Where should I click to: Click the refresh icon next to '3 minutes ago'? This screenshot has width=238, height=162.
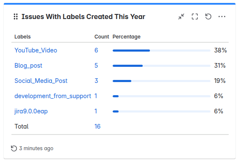[14, 148]
